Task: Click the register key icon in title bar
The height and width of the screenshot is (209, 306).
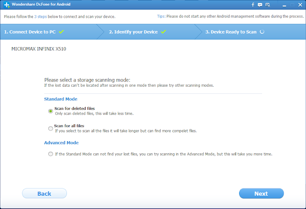Action: [268, 5]
